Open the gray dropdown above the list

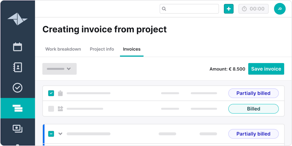tap(59, 69)
